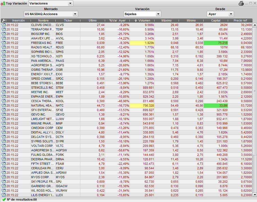This screenshot has height=202, width=257.
Task: Open chart icon for XG TECHNOLO row
Action: pyautogui.click(x=3, y=56)
